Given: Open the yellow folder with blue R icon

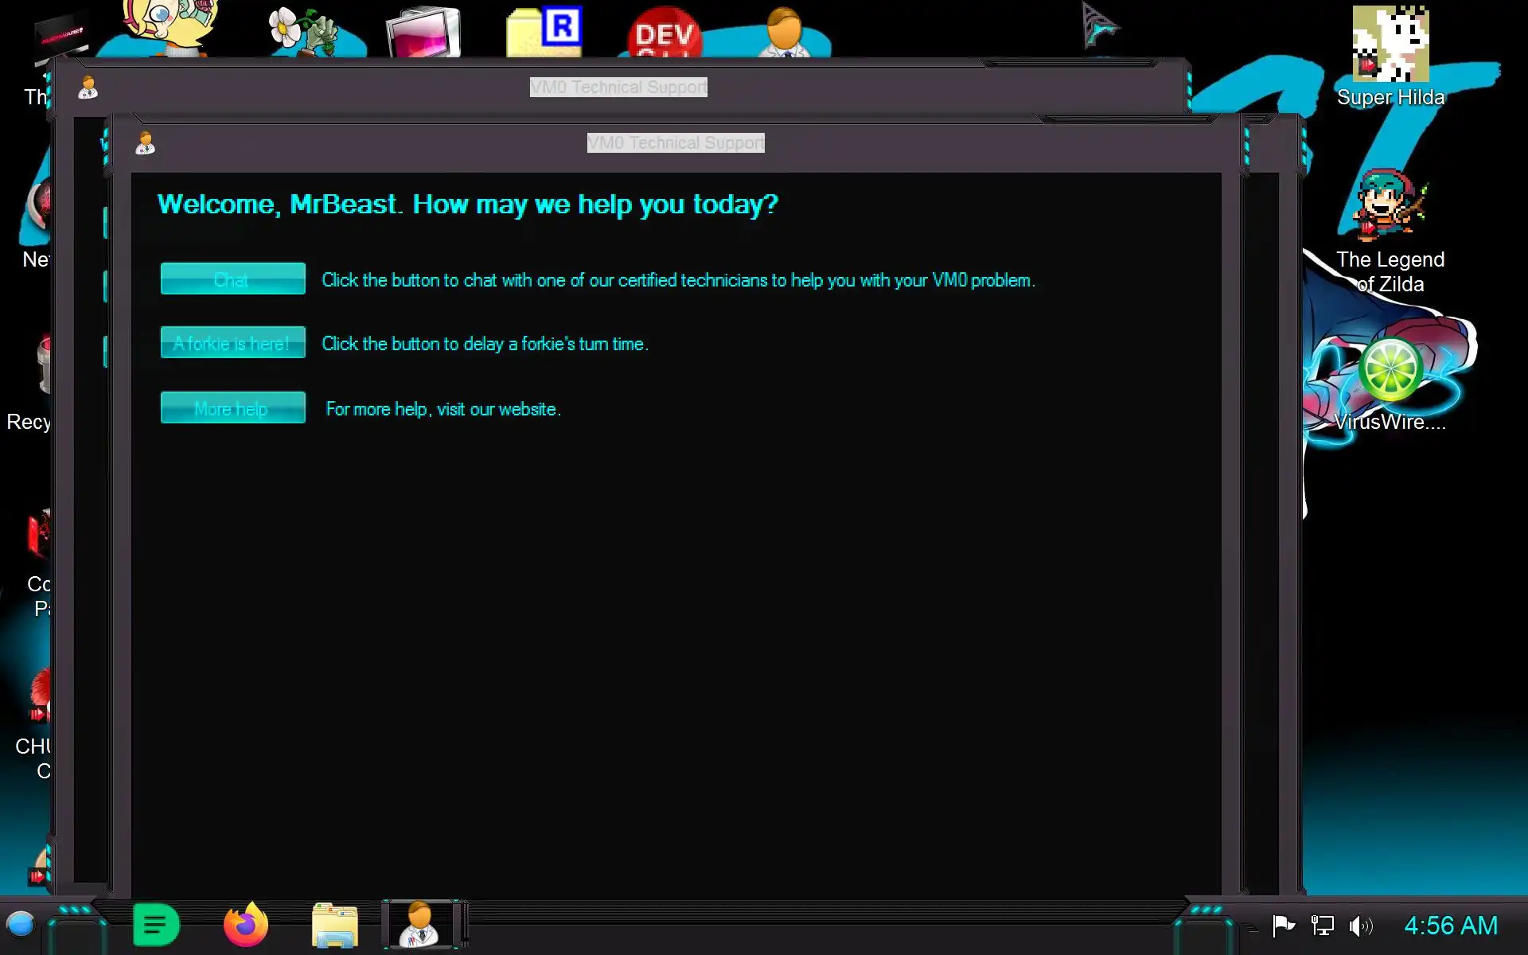Looking at the screenshot, I should pos(545,32).
